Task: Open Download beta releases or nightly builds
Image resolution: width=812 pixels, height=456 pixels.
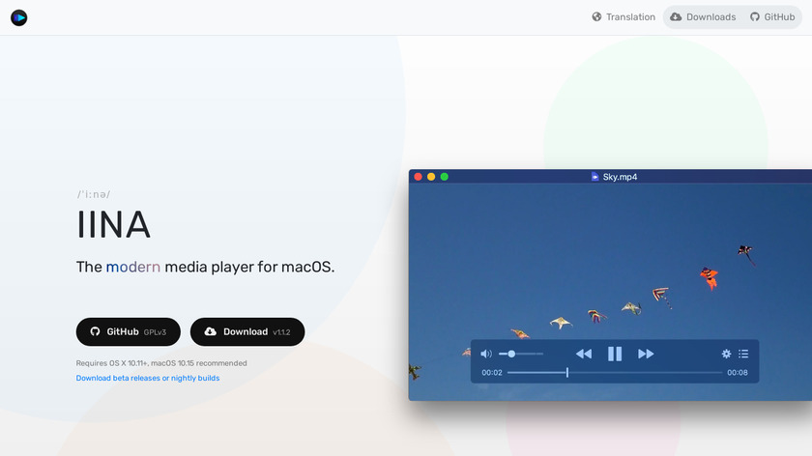Action: (148, 379)
